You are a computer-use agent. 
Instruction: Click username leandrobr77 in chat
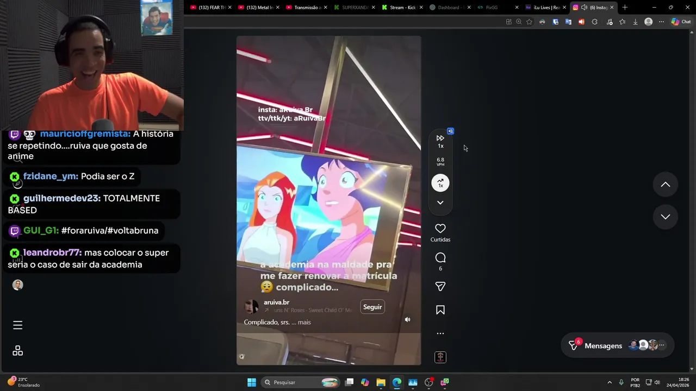coord(53,253)
